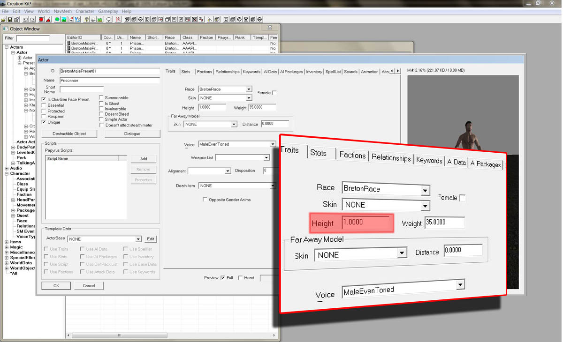This screenshot has height=342, width=563.
Task: Click the Name field containing Prisonnier
Action: point(110,80)
